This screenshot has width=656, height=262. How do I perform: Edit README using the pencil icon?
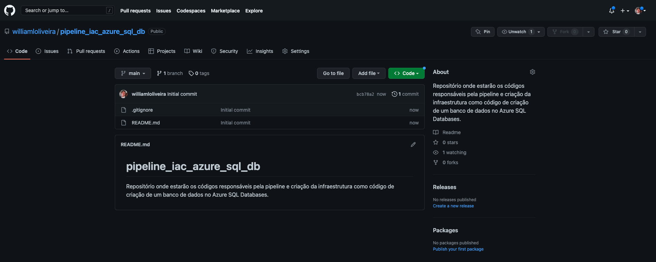pyautogui.click(x=413, y=144)
